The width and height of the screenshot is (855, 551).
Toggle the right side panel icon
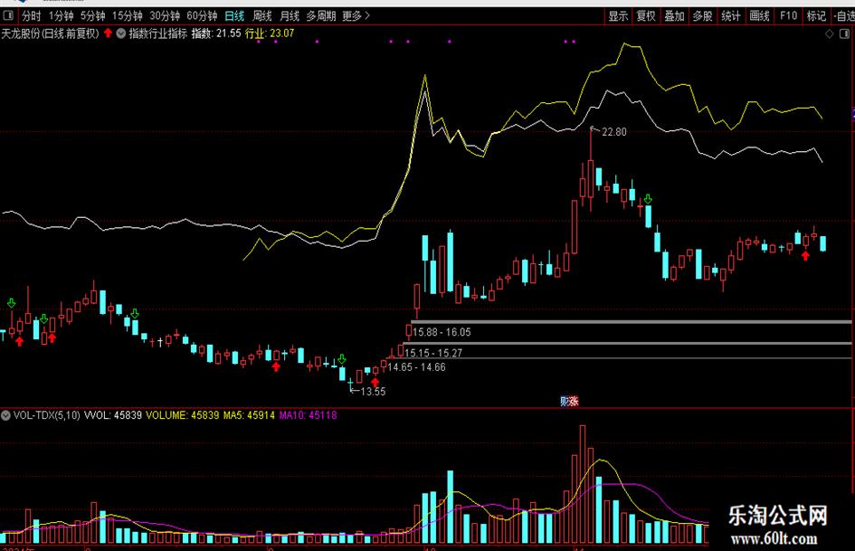[x=845, y=33]
